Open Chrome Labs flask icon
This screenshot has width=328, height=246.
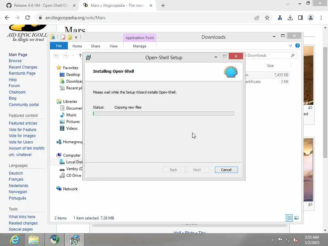[x=280, y=18]
